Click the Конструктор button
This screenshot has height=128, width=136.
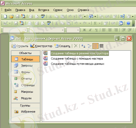(41, 46)
